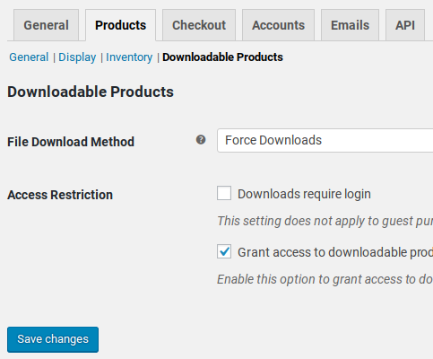Click the General sub-section link
This screenshot has height=359, width=433.
click(x=29, y=57)
